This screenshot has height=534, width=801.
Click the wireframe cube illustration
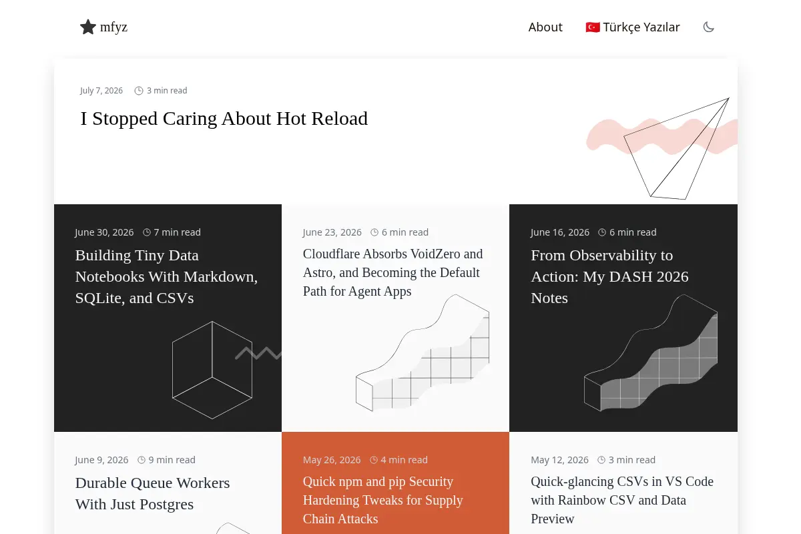click(x=212, y=370)
